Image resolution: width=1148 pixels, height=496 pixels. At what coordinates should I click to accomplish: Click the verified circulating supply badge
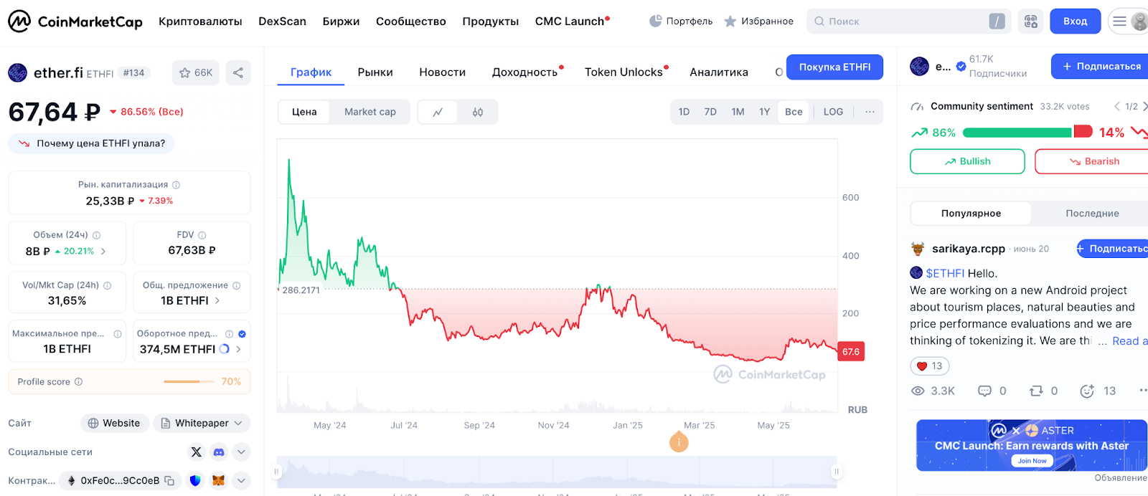pyautogui.click(x=242, y=334)
